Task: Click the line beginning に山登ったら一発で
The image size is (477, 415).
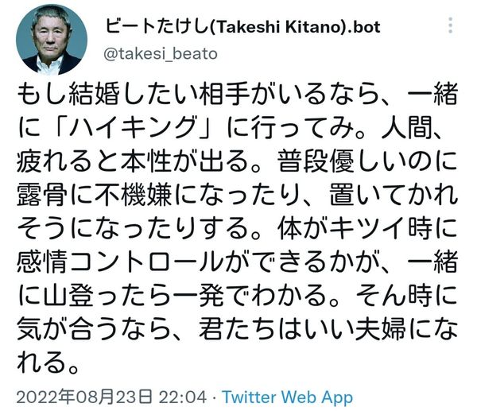Action: pyautogui.click(x=237, y=296)
